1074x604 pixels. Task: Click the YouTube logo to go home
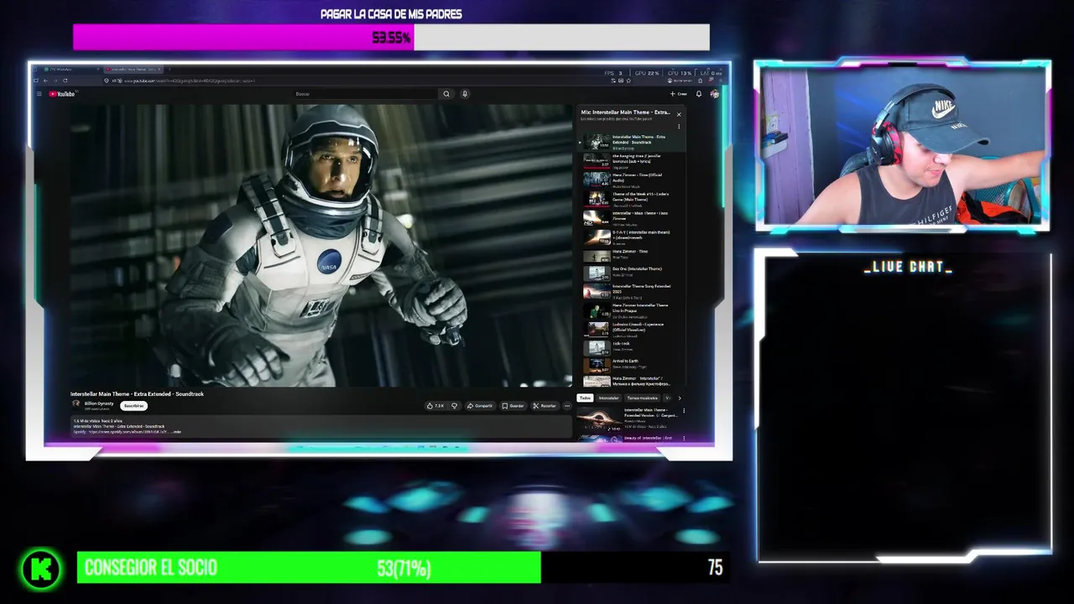click(x=62, y=94)
